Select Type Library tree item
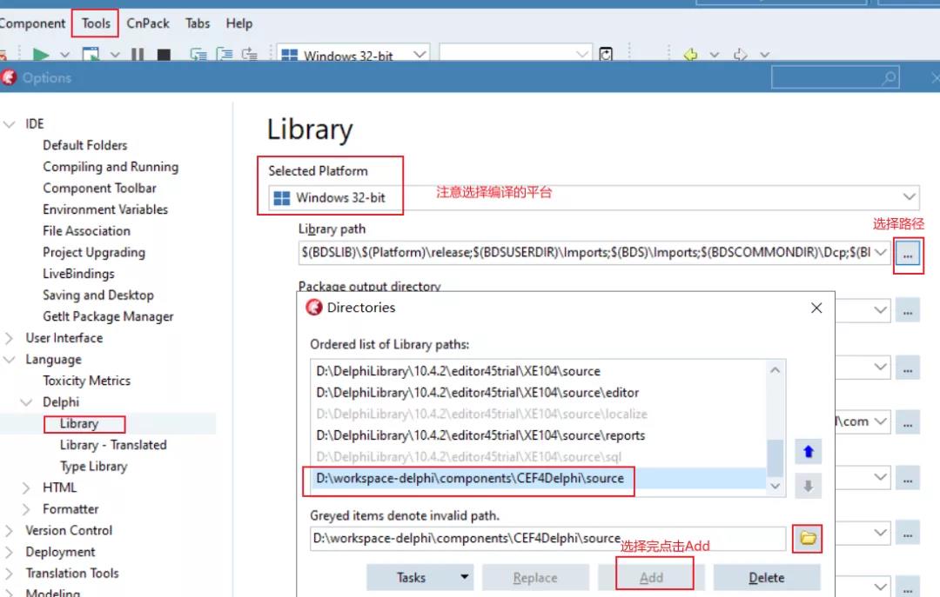 click(x=93, y=467)
